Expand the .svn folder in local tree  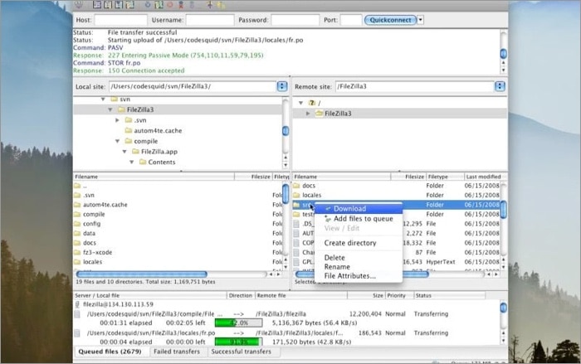tap(117, 119)
